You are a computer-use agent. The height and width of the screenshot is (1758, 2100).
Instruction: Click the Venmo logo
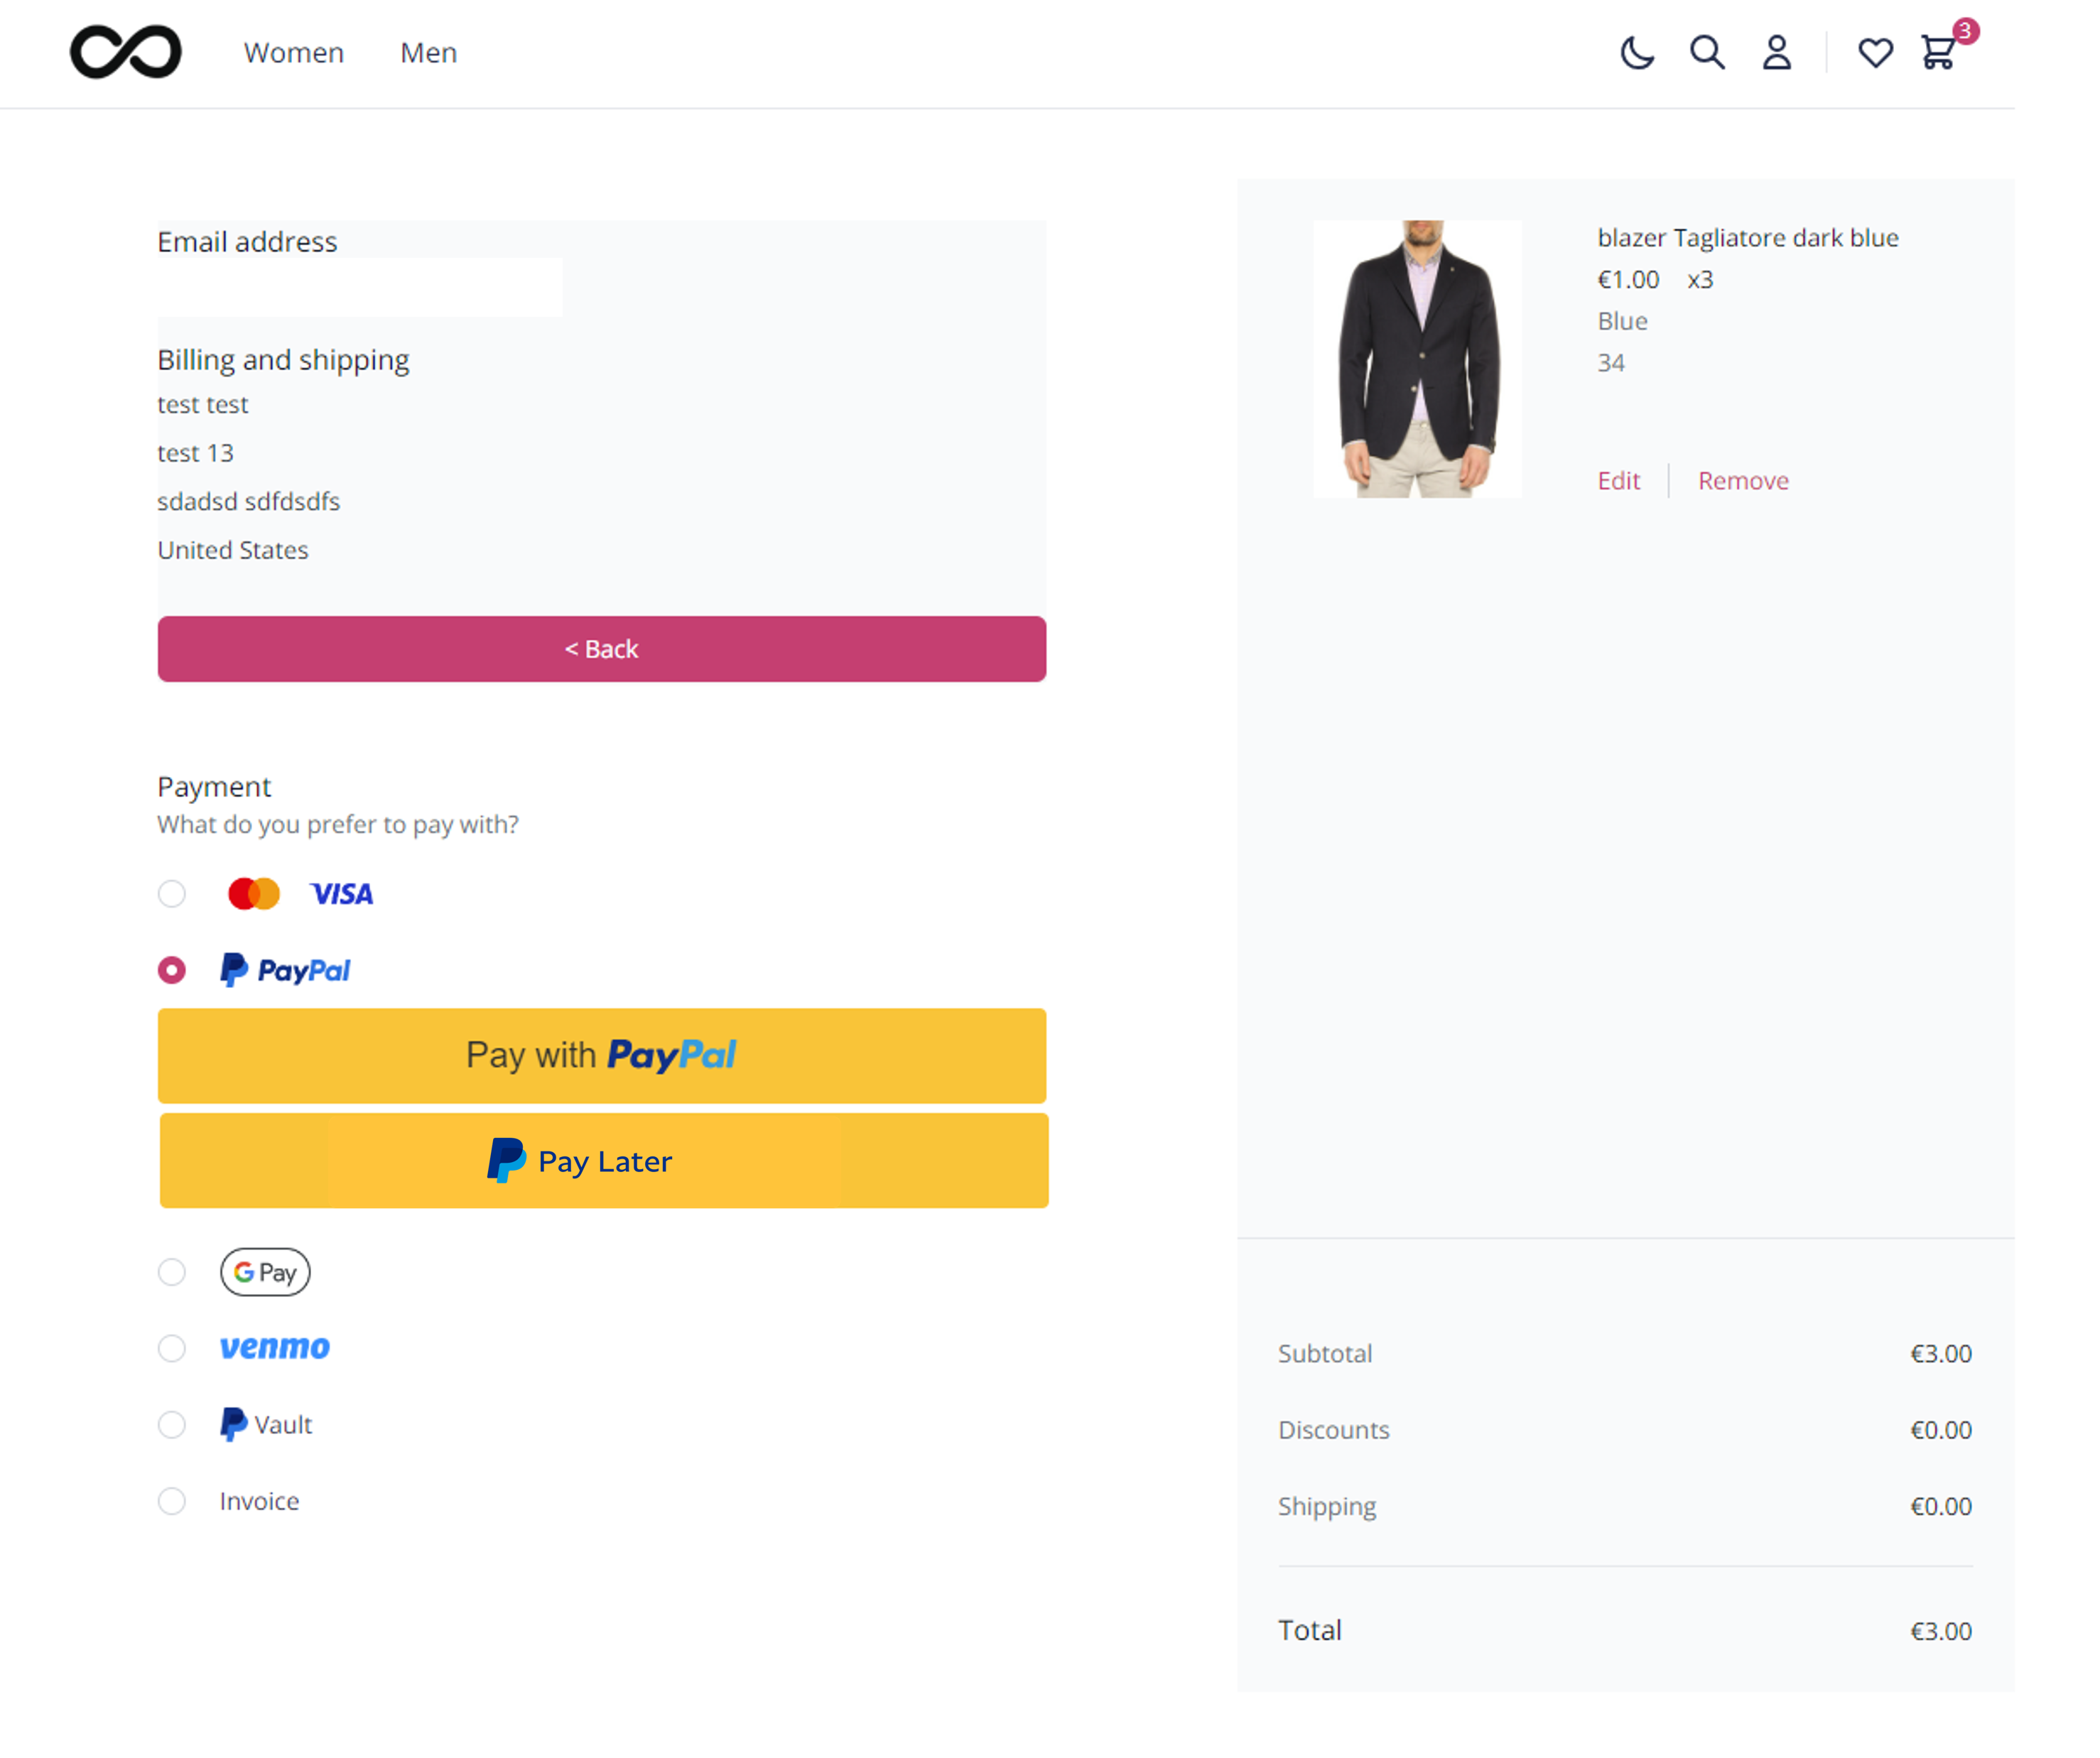point(275,1348)
